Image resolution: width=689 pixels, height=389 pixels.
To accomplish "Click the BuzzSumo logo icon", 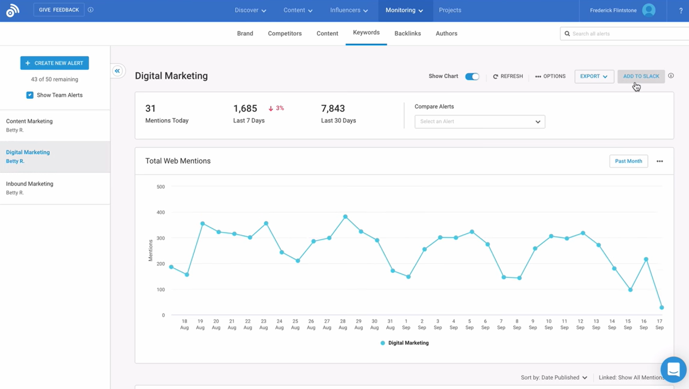I will tap(12, 10).
